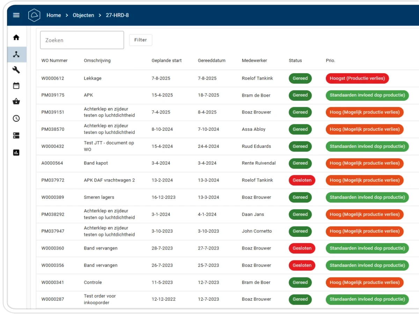Image resolution: width=419 pixels, height=314 pixels.
Task: Click APK DAF vrachtwagen 2 description
Action: (109, 180)
